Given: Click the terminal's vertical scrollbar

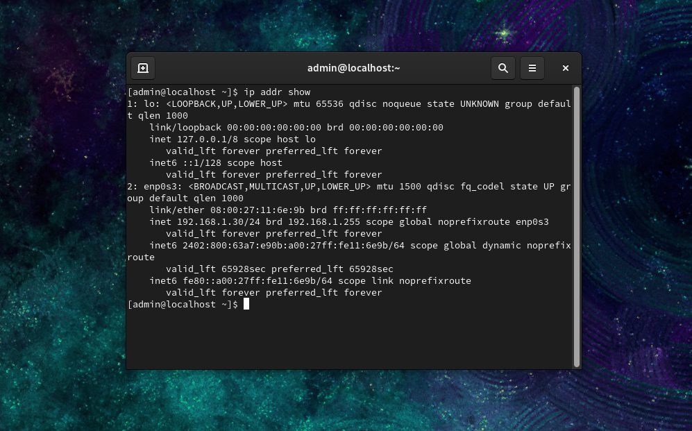Looking at the screenshot, I should click(x=576, y=227).
